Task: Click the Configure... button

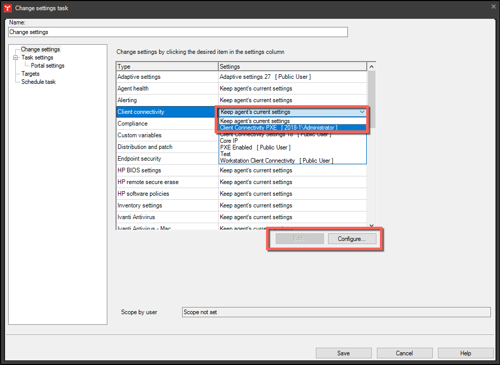Action: [352, 238]
